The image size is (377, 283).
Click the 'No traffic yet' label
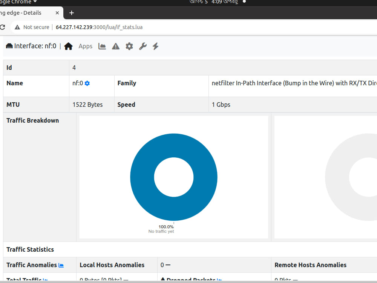(161, 231)
